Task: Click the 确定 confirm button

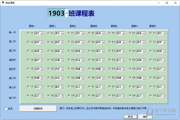Action: (145, 117)
